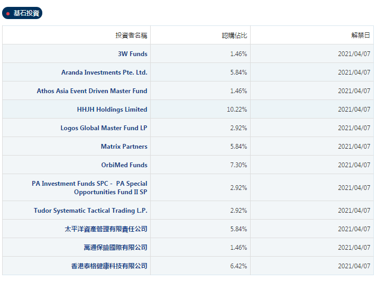The image size is (377, 281).
Task: Select 1.46% in the 萬通保險國際 row
Action: tap(238, 247)
